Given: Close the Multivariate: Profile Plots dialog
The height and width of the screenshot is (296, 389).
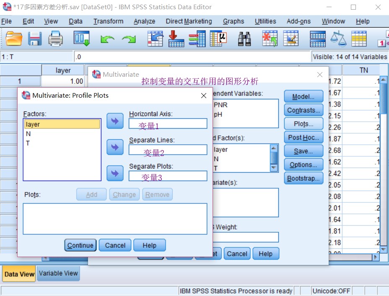Looking at the screenshot, I should 203,96.
